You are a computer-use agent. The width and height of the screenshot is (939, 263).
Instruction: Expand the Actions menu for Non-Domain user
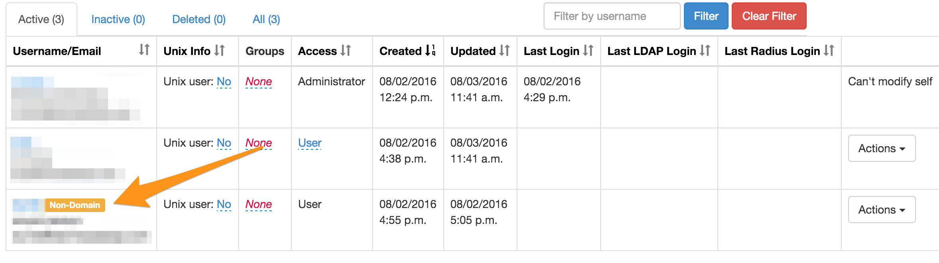(x=882, y=210)
